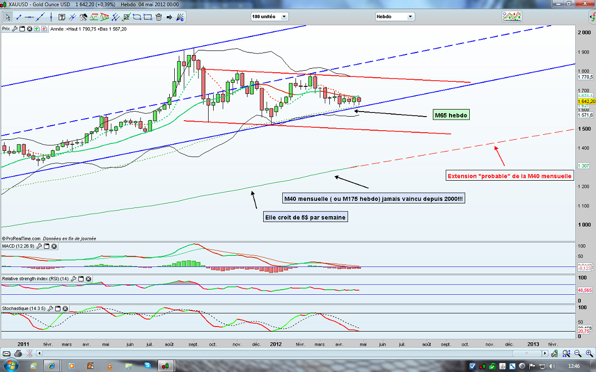The height and width of the screenshot is (372, 596).
Task: Click the trash can delete tool
Action: click(159, 17)
